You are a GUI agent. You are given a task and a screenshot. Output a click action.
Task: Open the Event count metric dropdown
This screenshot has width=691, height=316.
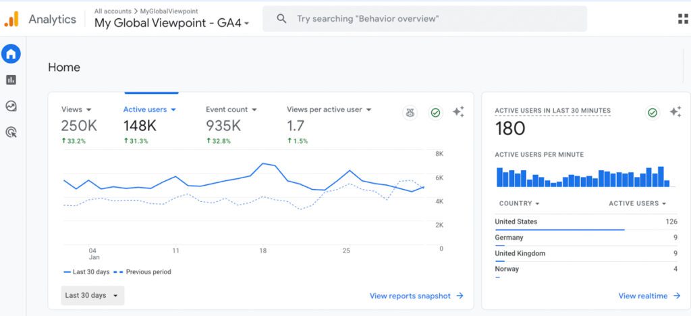pyautogui.click(x=231, y=109)
